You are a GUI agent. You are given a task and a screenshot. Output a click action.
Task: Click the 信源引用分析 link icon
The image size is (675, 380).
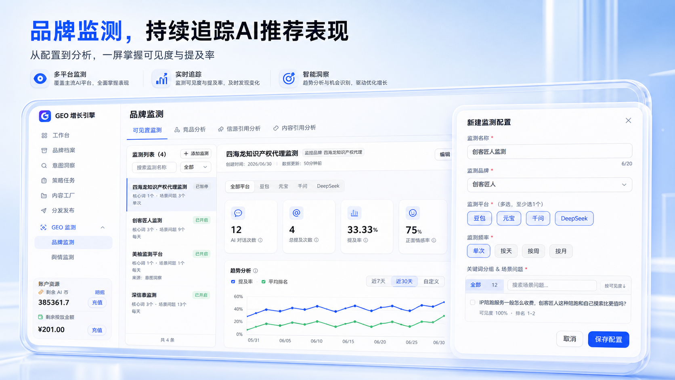[x=221, y=129]
